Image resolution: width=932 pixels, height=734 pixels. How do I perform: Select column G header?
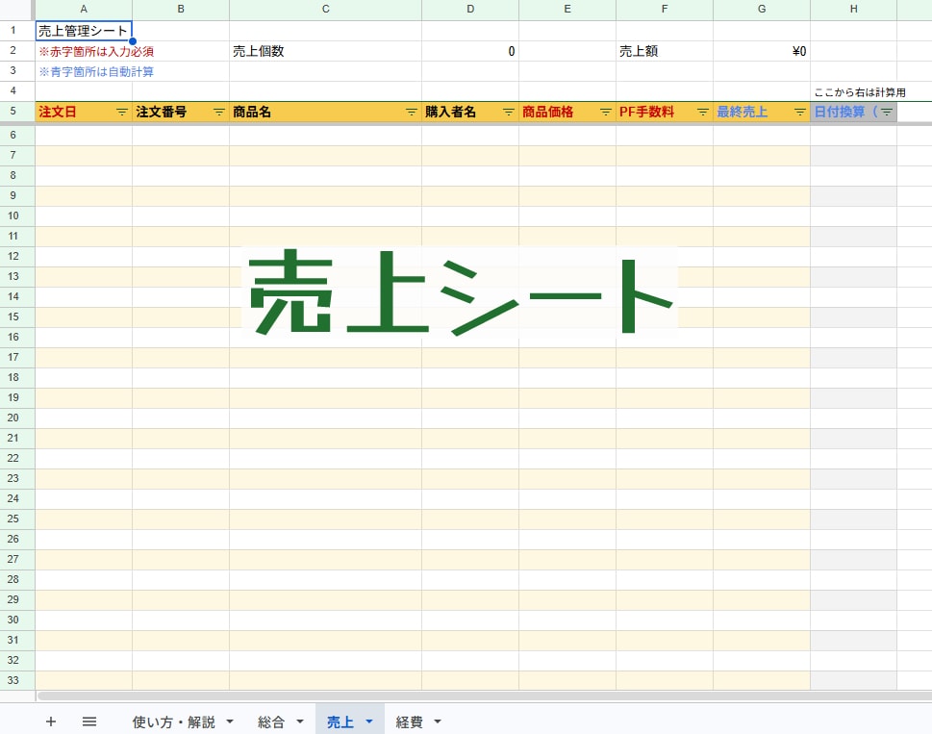(x=762, y=10)
